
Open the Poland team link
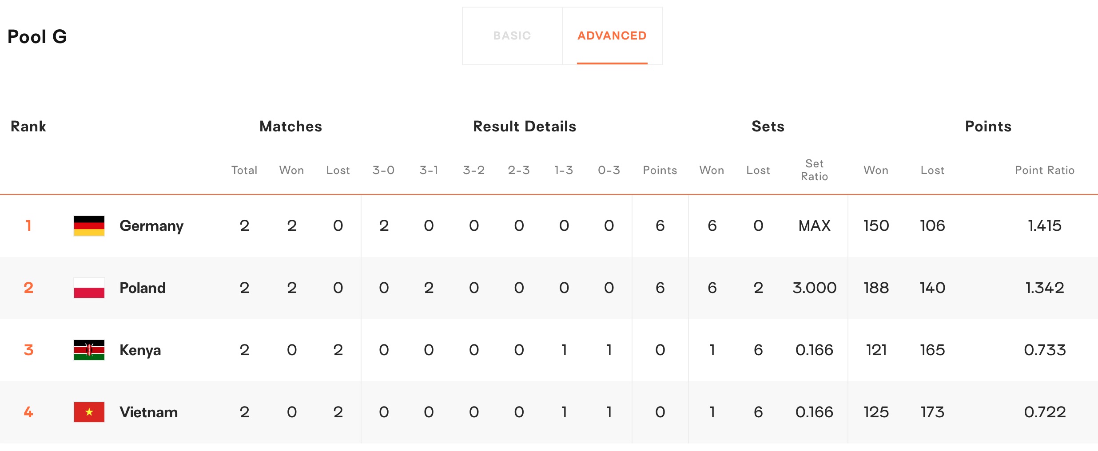[143, 288]
